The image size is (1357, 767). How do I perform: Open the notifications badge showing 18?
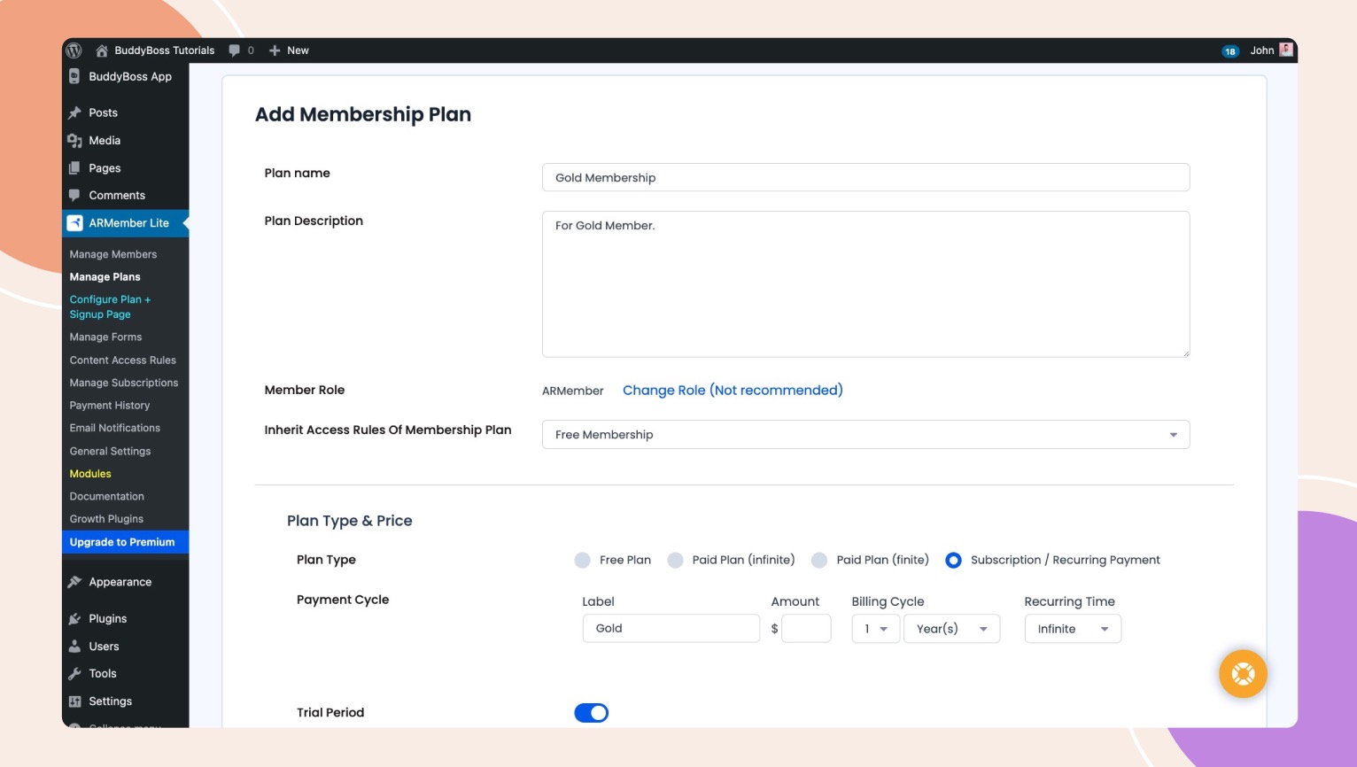1230,51
